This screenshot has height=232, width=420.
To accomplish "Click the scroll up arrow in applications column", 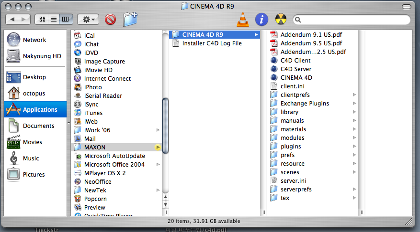I will (x=166, y=197).
